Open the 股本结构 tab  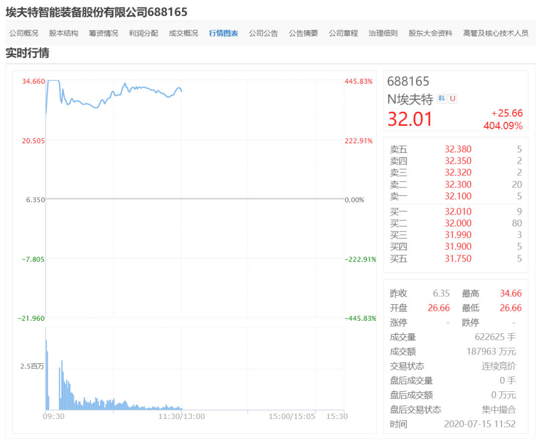tap(63, 34)
